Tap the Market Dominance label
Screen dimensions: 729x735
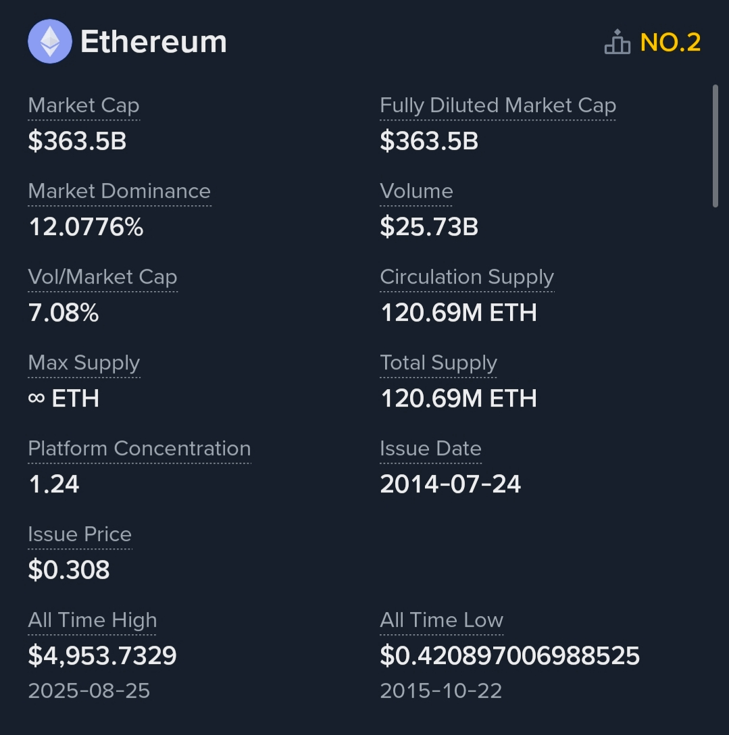[x=120, y=191]
